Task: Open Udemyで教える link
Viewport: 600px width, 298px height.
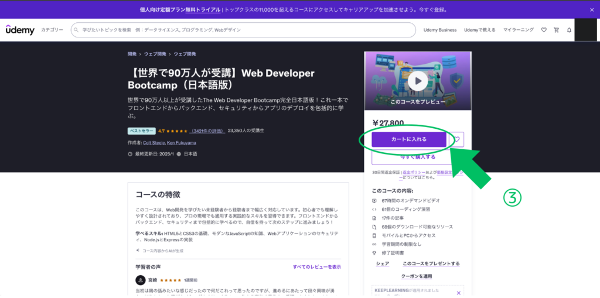Action: [x=479, y=30]
